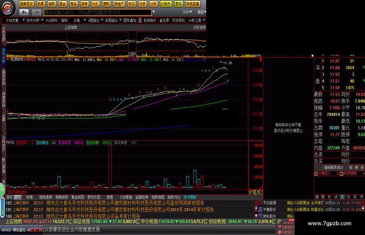Viewport: 365px width, 235px height.
Task: Open the 委托 trading button
Action: pyautogui.click(x=179, y=4)
